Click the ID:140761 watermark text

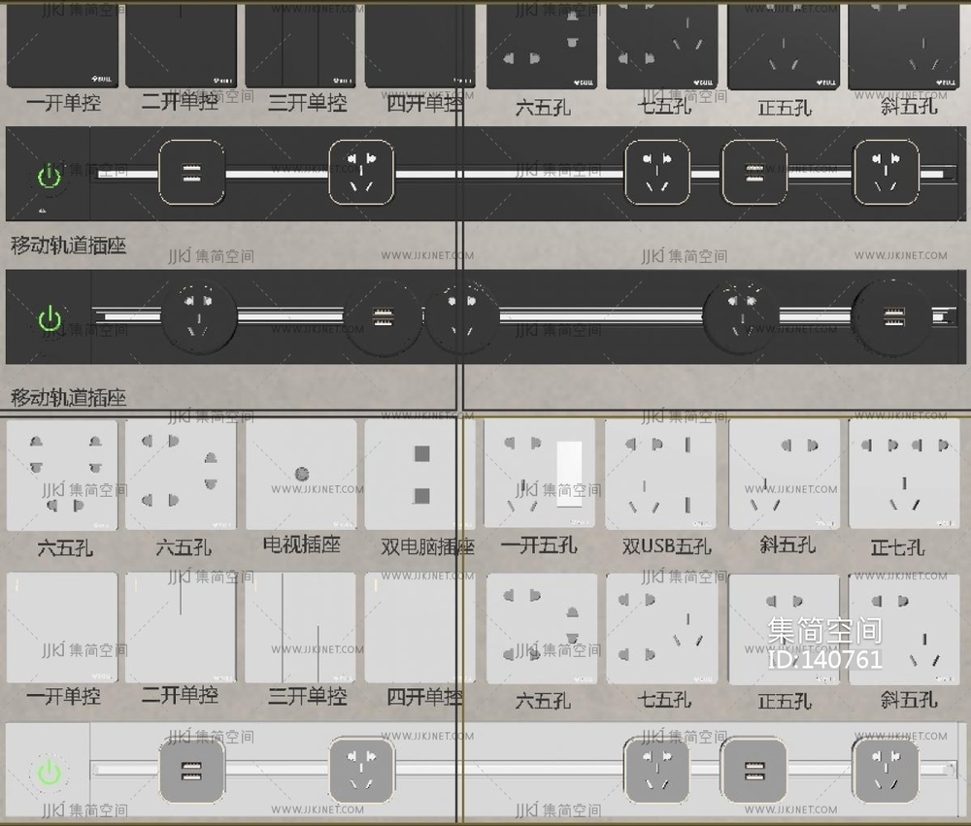click(x=824, y=659)
